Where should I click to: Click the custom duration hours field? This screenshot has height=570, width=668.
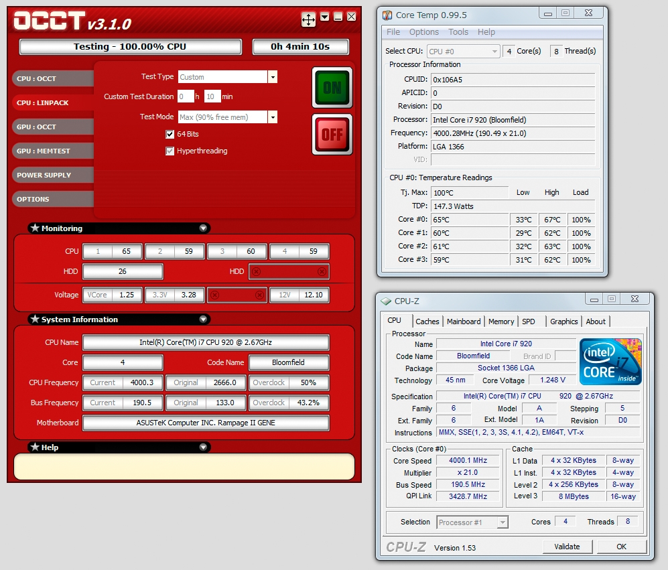click(x=186, y=96)
